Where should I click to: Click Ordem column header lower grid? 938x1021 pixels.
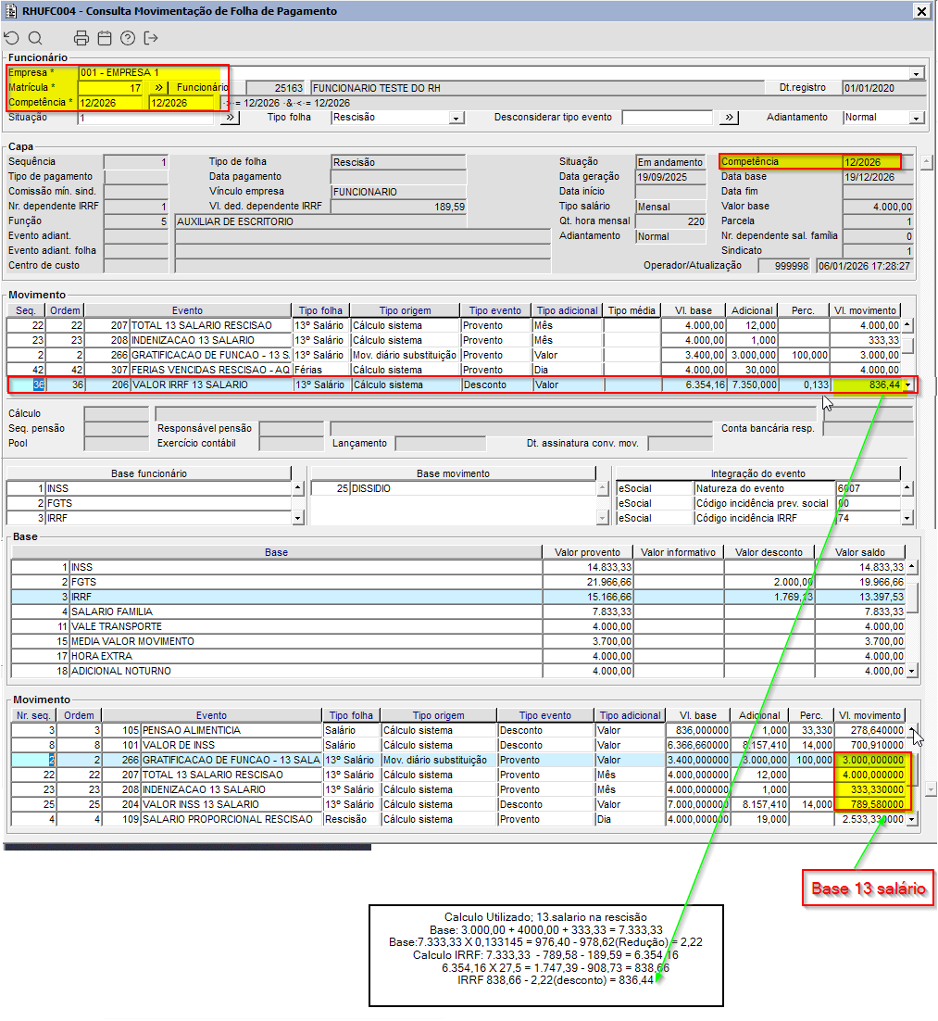[x=79, y=715]
